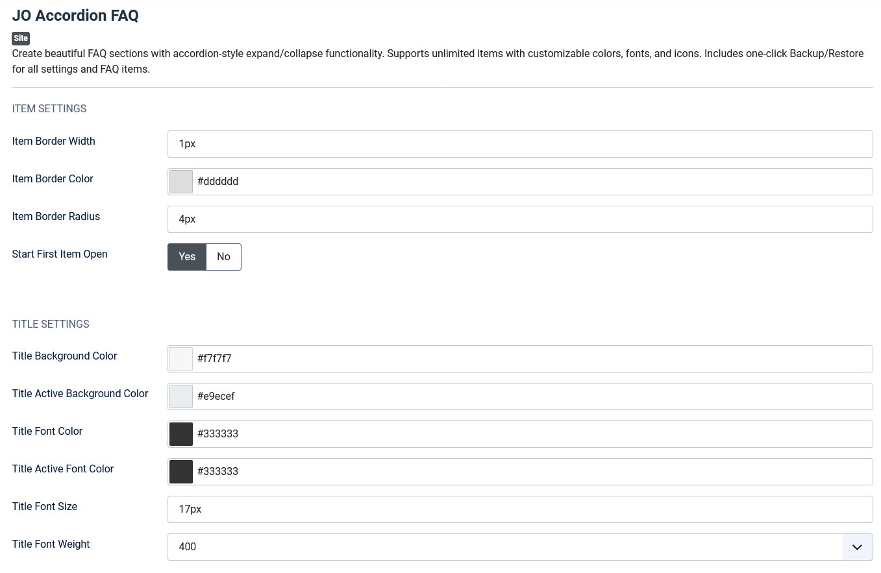Click the Title Font Weight label
This screenshot has width=881, height=573.
(51, 544)
